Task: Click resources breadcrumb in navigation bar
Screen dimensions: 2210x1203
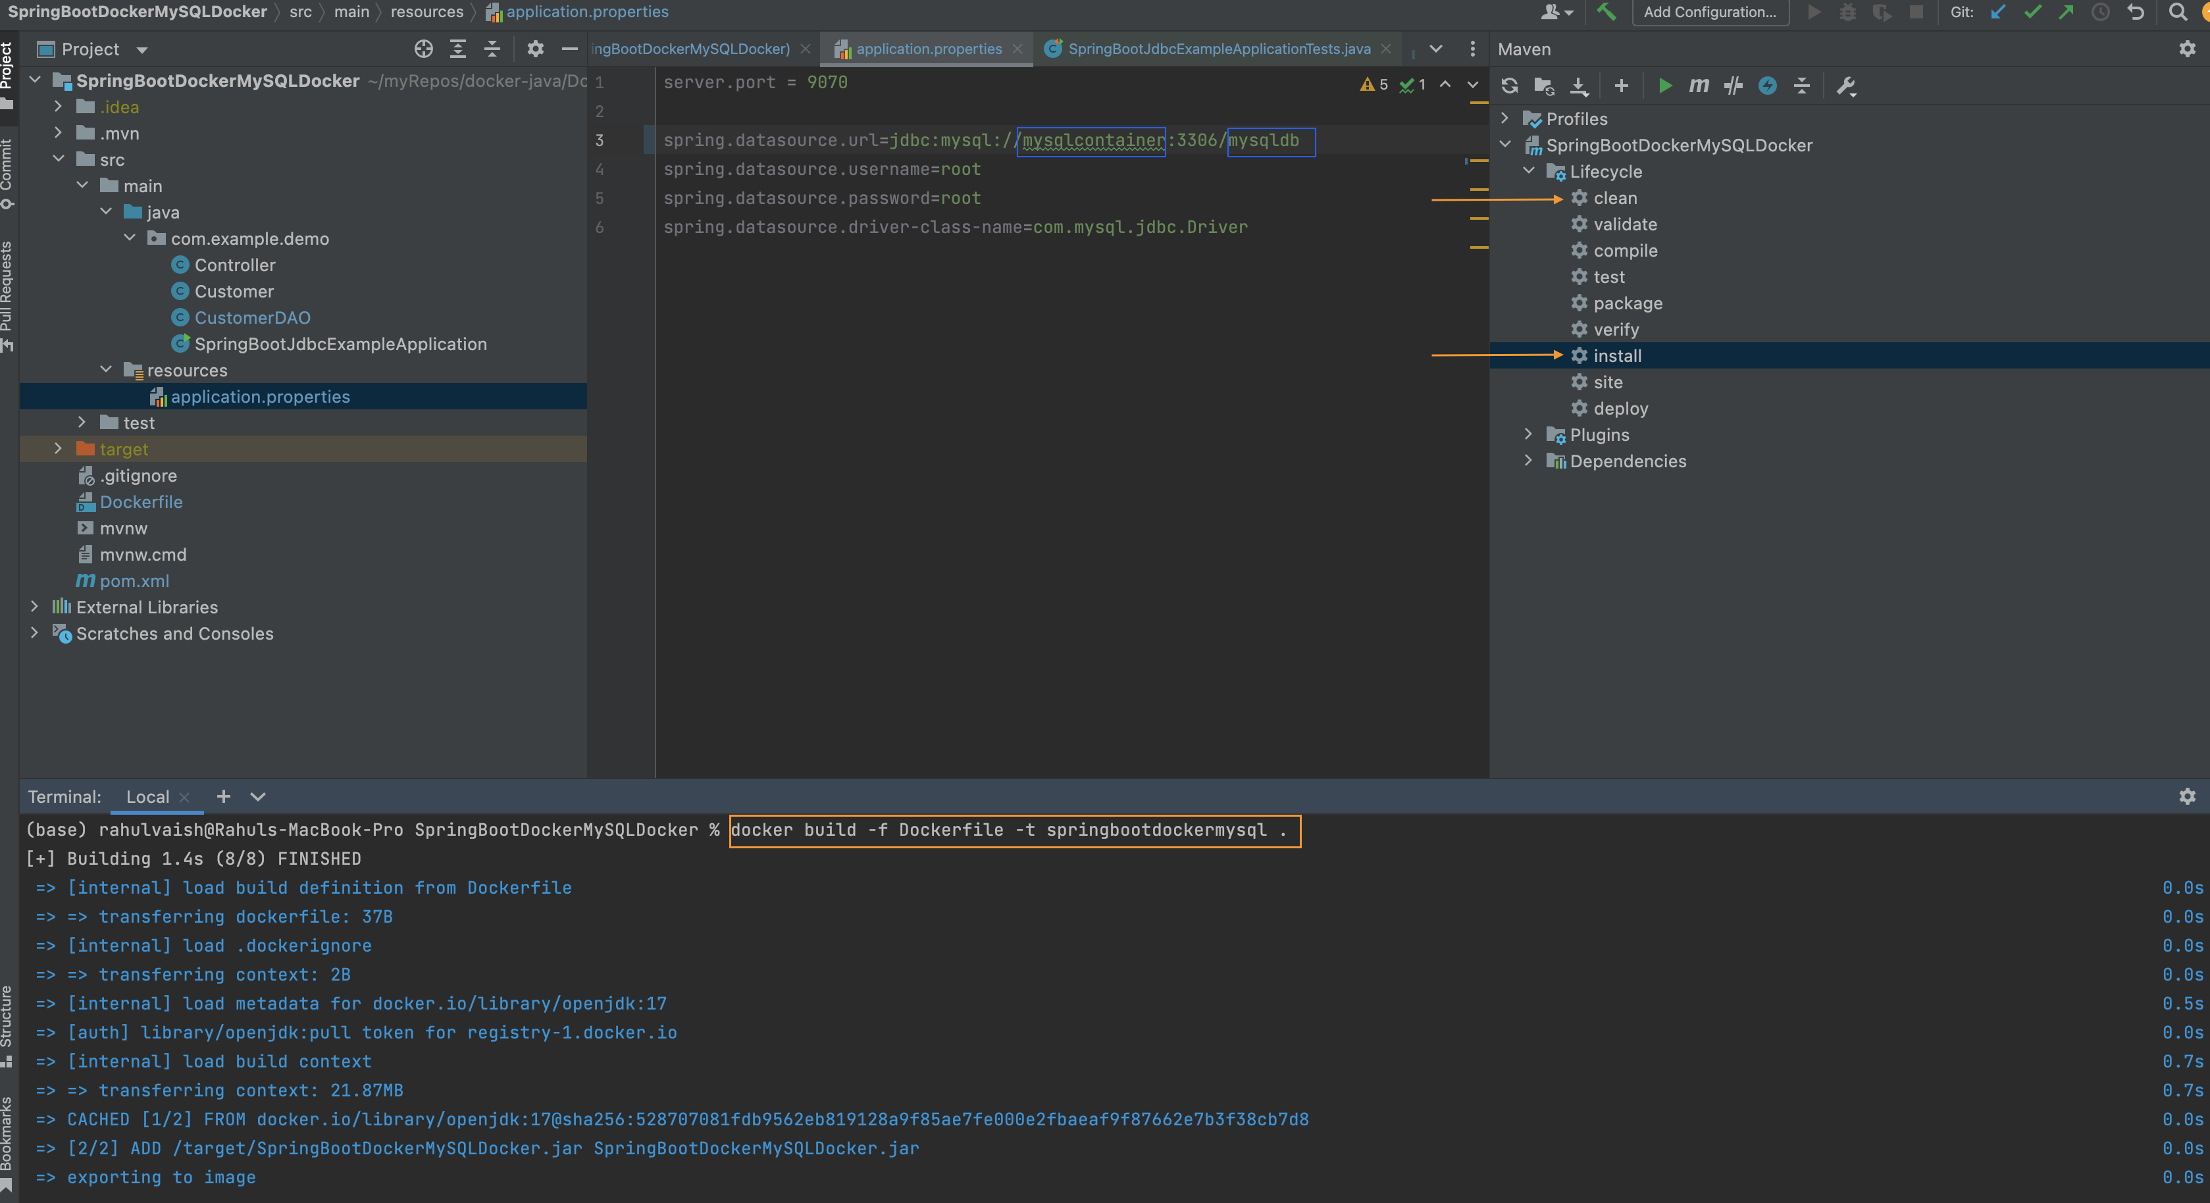Action: 426,12
